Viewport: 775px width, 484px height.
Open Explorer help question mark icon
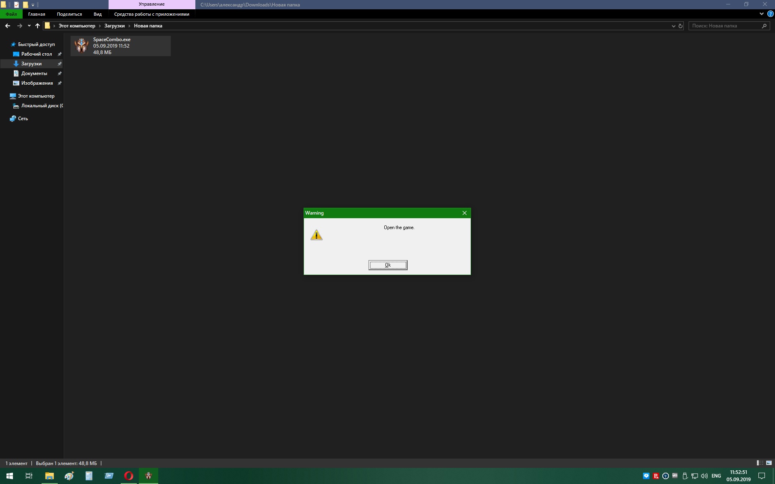coord(770,14)
